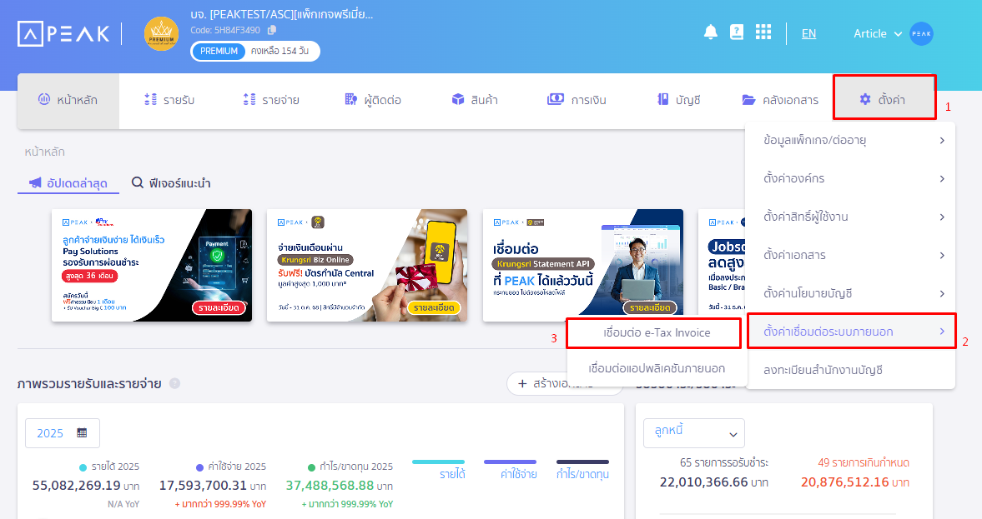This screenshot has width=982, height=519.
Task: Open the help manual book icon
Action: click(736, 32)
